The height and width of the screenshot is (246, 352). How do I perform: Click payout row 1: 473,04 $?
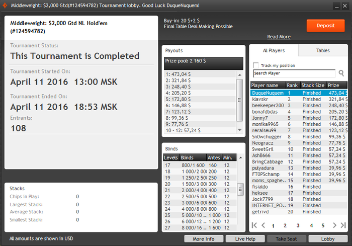(x=200, y=74)
